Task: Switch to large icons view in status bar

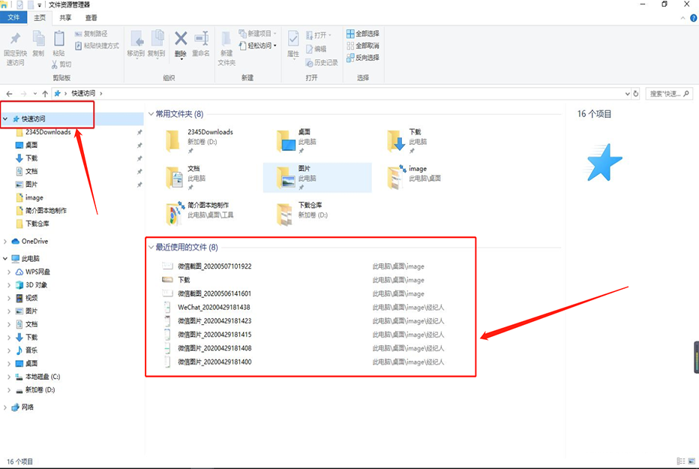Action: [691, 461]
